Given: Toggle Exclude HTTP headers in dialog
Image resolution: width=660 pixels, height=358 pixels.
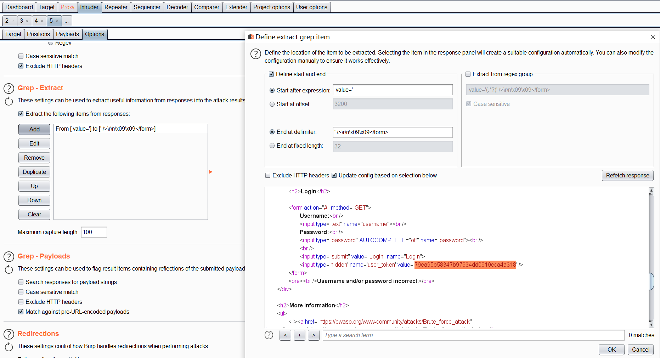Looking at the screenshot, I should 268,175.
